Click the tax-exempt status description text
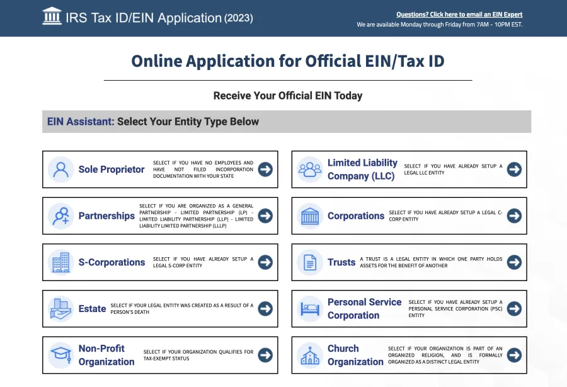567x387 pixels. coord(198,355)
